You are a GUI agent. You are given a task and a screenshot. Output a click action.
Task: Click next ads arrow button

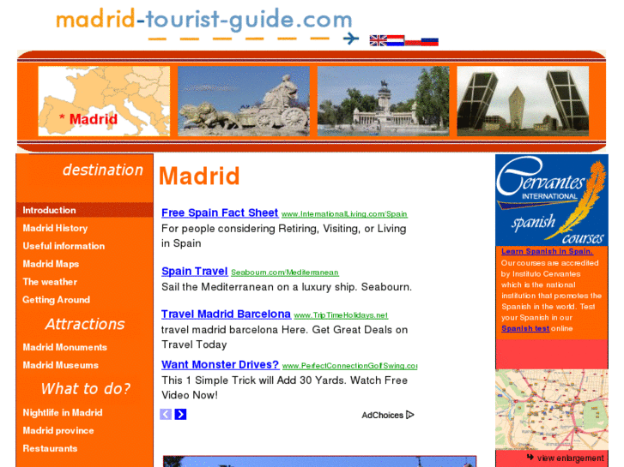pyautogui.click(x=180, y=414)
